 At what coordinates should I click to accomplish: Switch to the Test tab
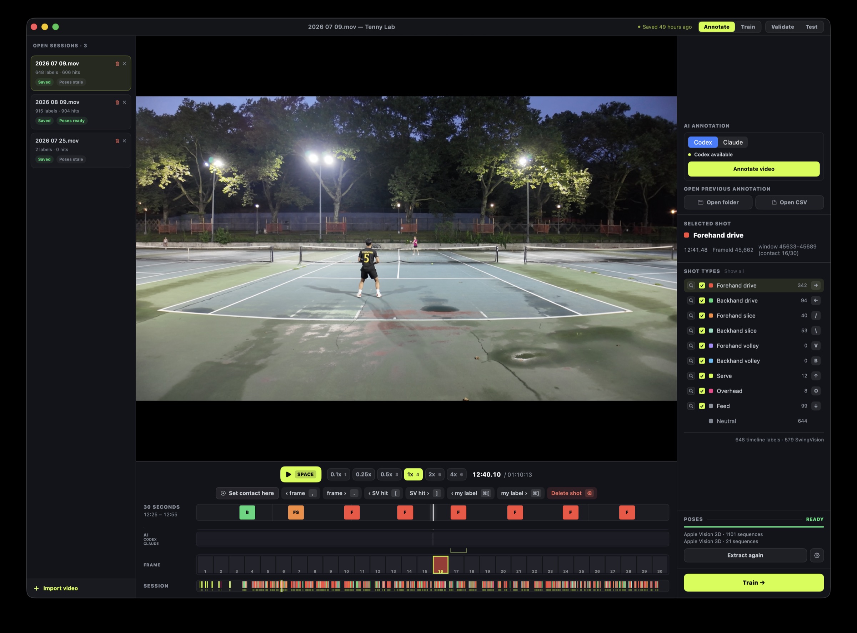(x=811, y=27)
